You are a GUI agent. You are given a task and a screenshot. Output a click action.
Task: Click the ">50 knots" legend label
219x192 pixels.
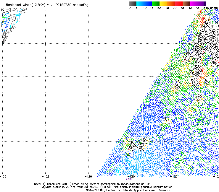click(x=210, y=8)
